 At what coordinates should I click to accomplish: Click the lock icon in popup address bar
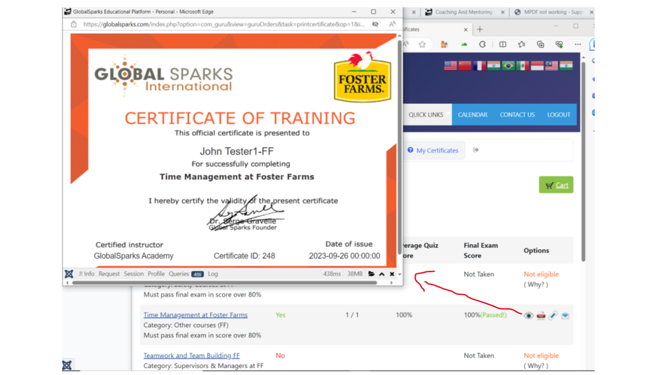74,24
